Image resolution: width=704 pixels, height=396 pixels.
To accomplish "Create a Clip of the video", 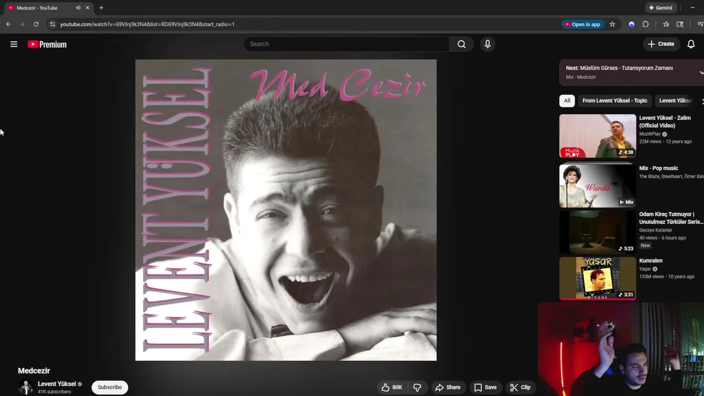I will (520, 387).
